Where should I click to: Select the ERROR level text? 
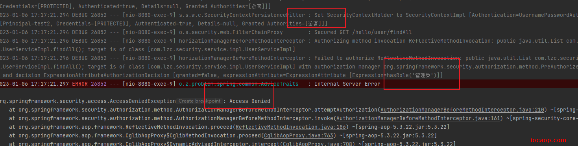coord(80,84)
